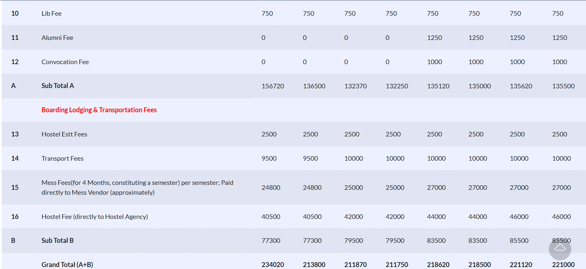Select Hostel Fee (directly to Hostel Agency) label

point(95,217)
